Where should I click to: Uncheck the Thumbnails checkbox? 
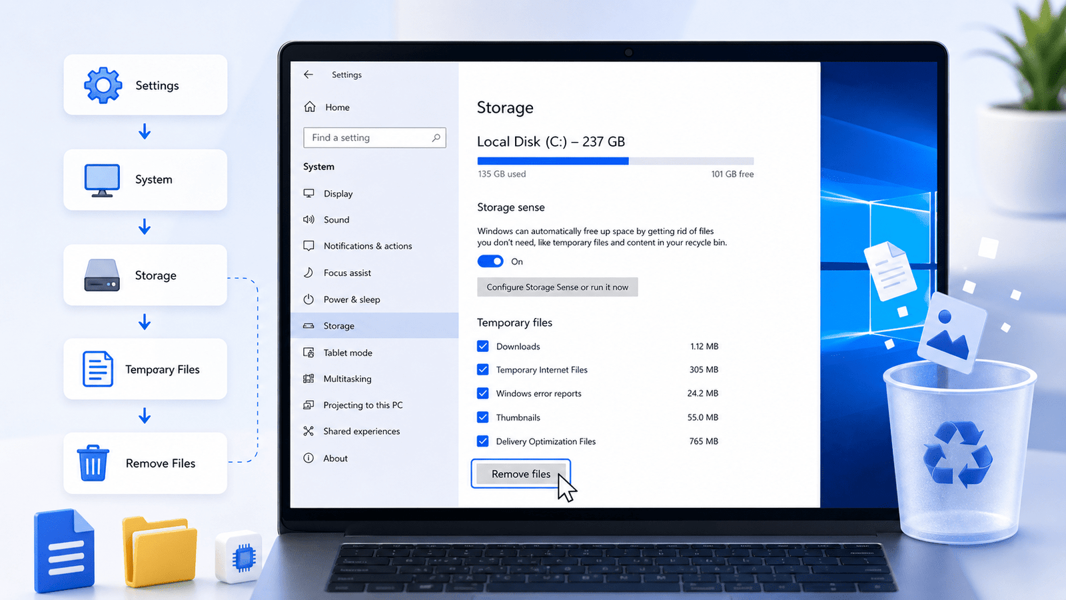coord(483,417)
